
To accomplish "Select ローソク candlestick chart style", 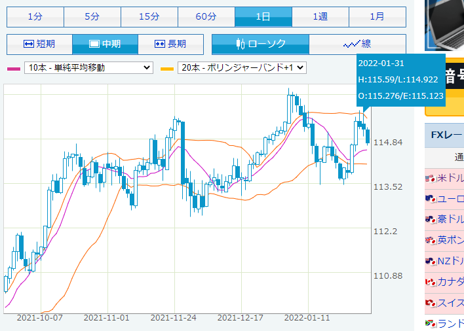I will point(260,44).
